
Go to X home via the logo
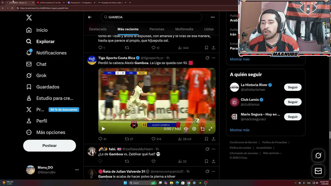click(x=29, y=18)
